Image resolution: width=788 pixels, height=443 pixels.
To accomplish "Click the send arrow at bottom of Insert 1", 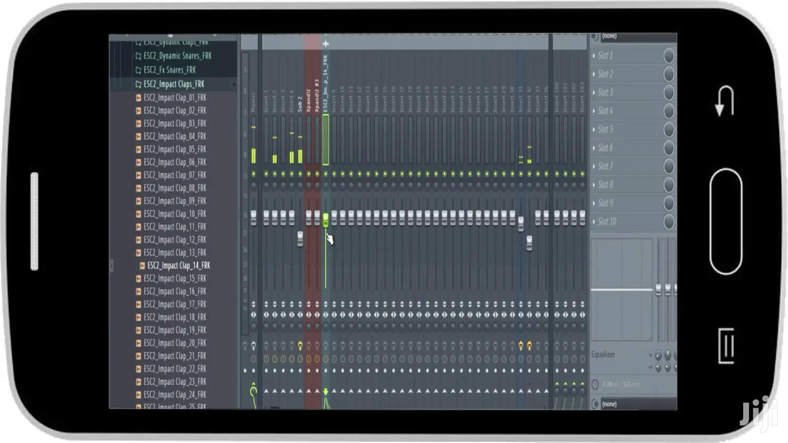I will [266, 392].
